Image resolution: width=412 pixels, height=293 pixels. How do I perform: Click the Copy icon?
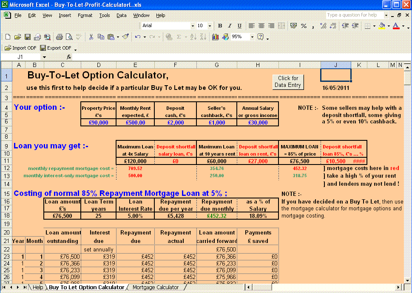[101, 37]
